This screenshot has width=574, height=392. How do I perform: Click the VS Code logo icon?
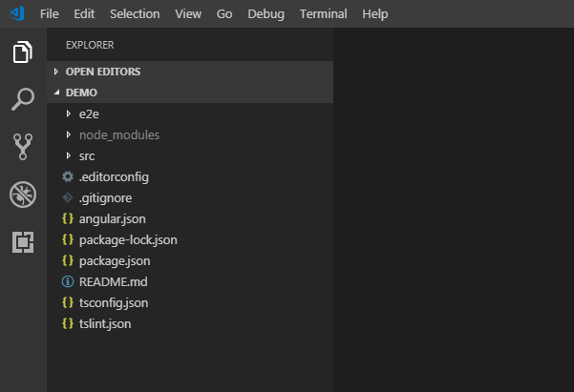[16, 14]
